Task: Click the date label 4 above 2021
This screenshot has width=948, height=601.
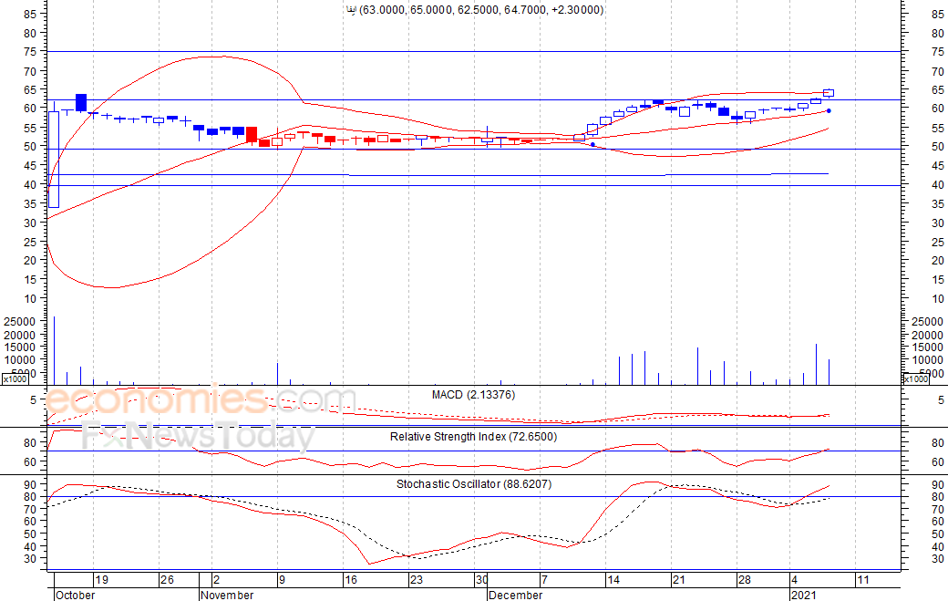Action: tap(795, 580)
